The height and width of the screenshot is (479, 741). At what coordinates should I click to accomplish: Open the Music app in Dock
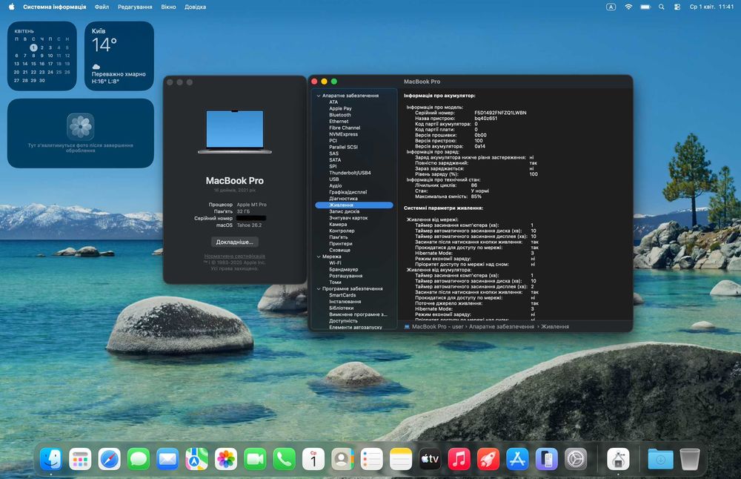point(459,459)
